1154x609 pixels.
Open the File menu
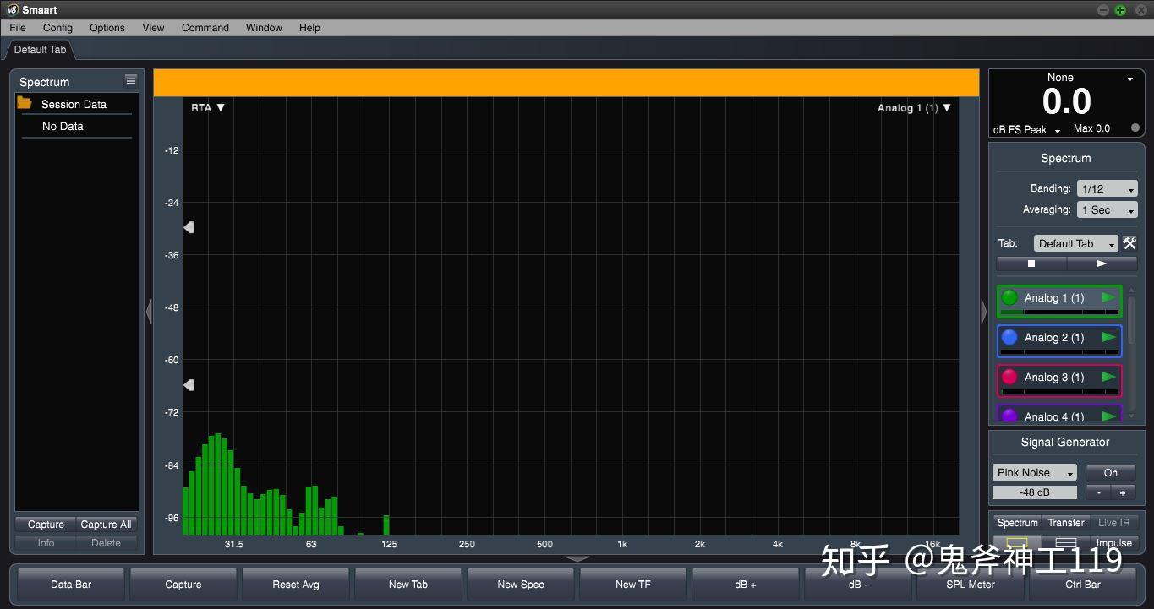18,28
